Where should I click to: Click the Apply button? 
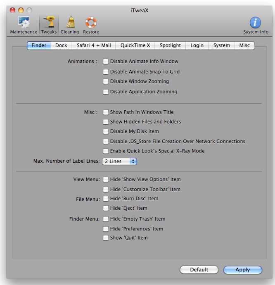pos(243,270)
